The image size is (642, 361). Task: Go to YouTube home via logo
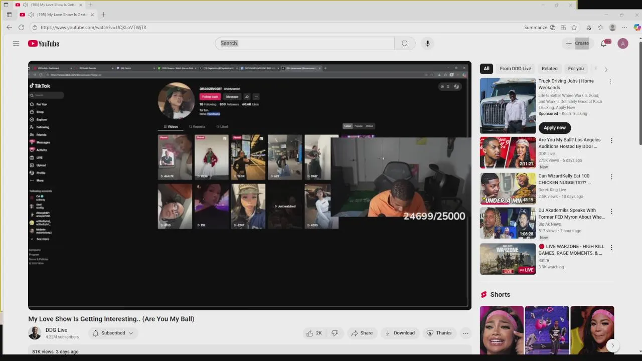point(44,44)
